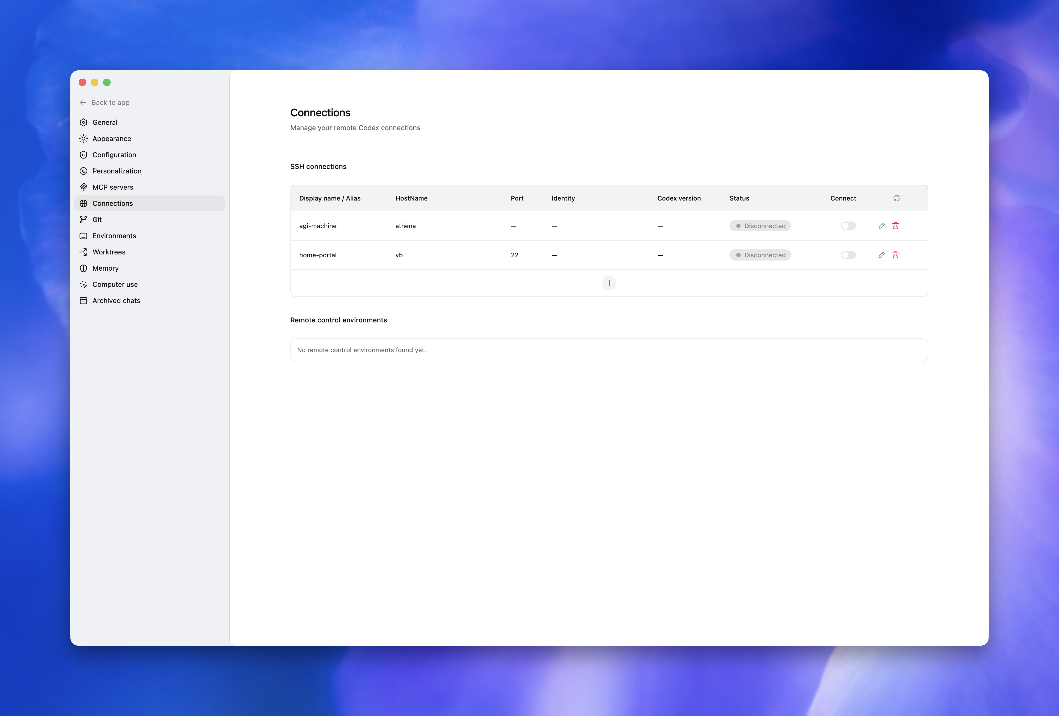Click the Memory sidebar icon
Viewport: 1059px width, 716px height.
click(x=83, y=268)
